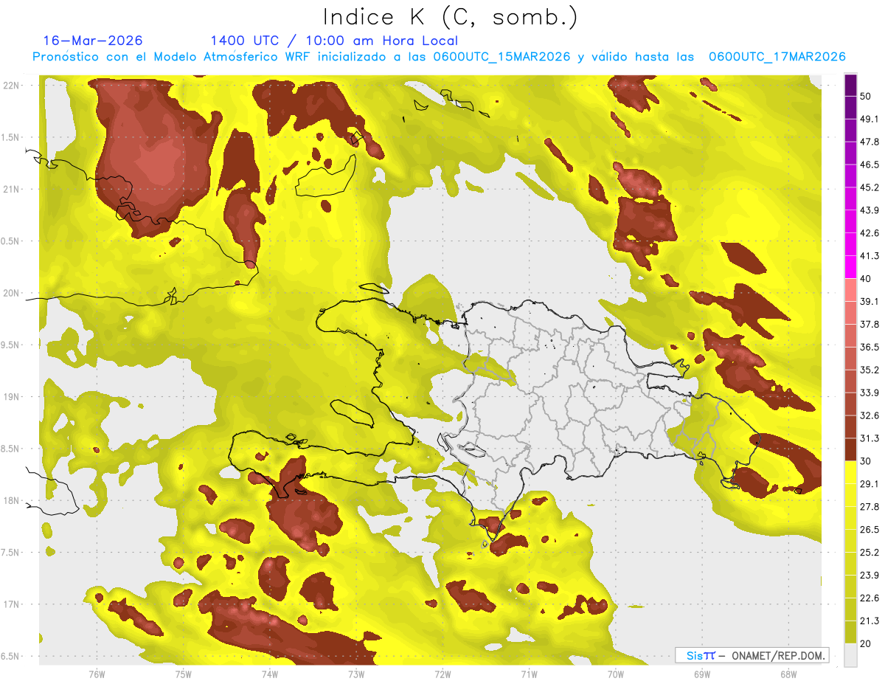Click the "21N" latitude label
This screenshot has width=885, height=684.
[13, 189]
